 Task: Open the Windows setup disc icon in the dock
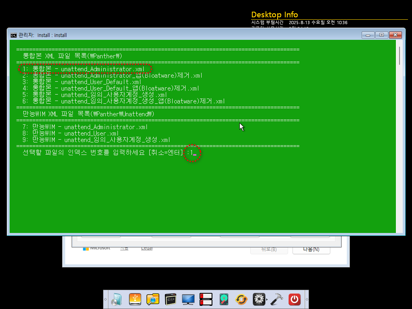coord(117,299)
